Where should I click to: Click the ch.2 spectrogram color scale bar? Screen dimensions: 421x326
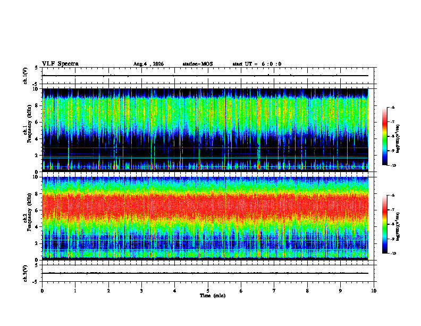(384, 224)
